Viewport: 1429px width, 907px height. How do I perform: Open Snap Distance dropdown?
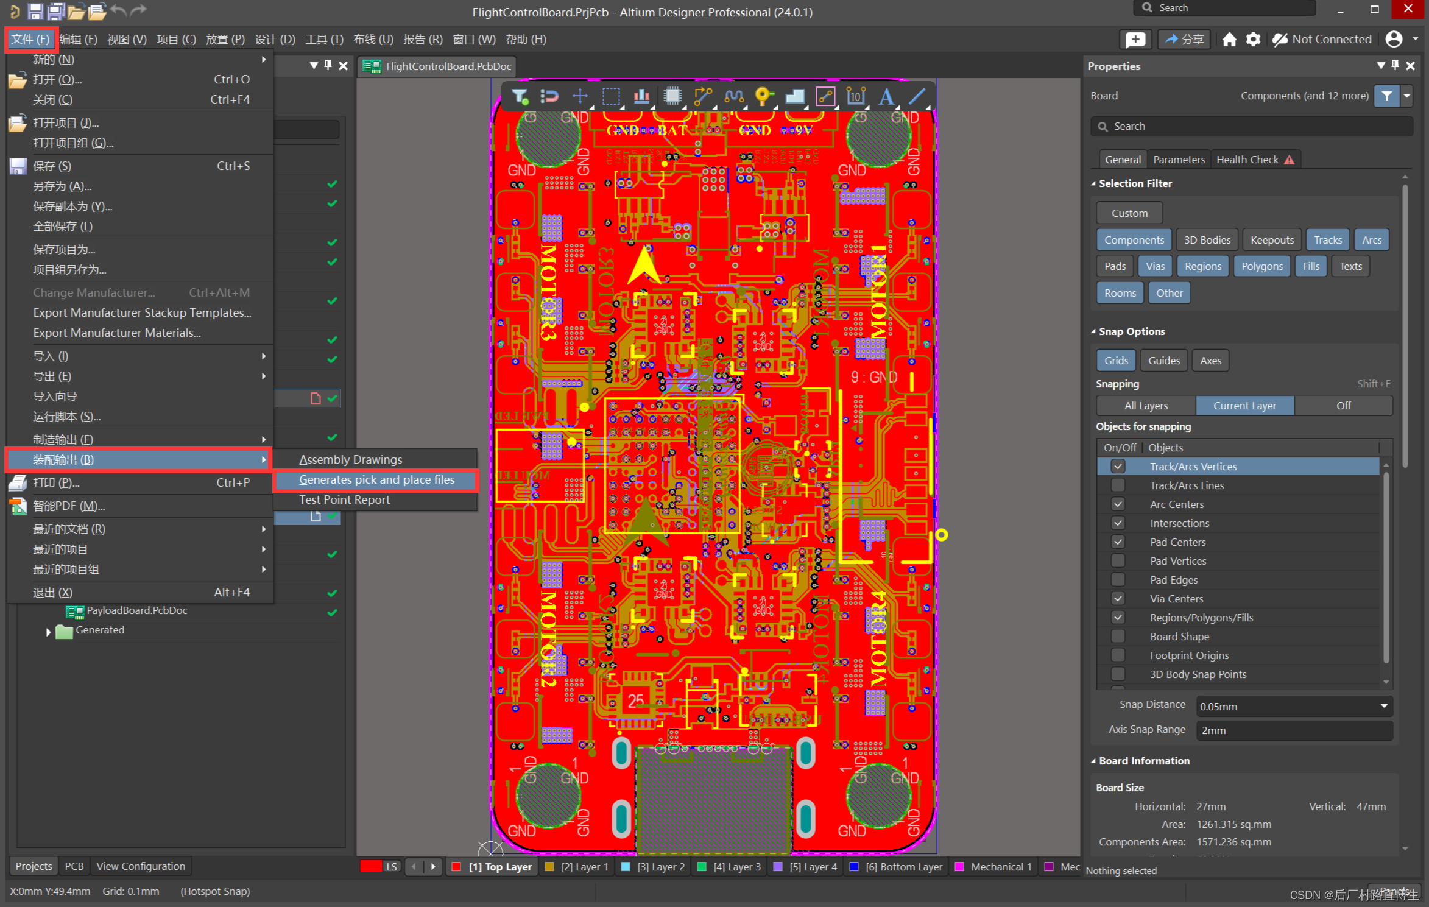click(x=1384, y=707)
